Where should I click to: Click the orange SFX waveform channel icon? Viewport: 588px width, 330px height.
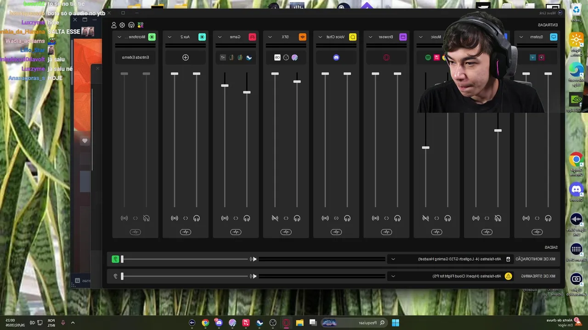(302, 37)
